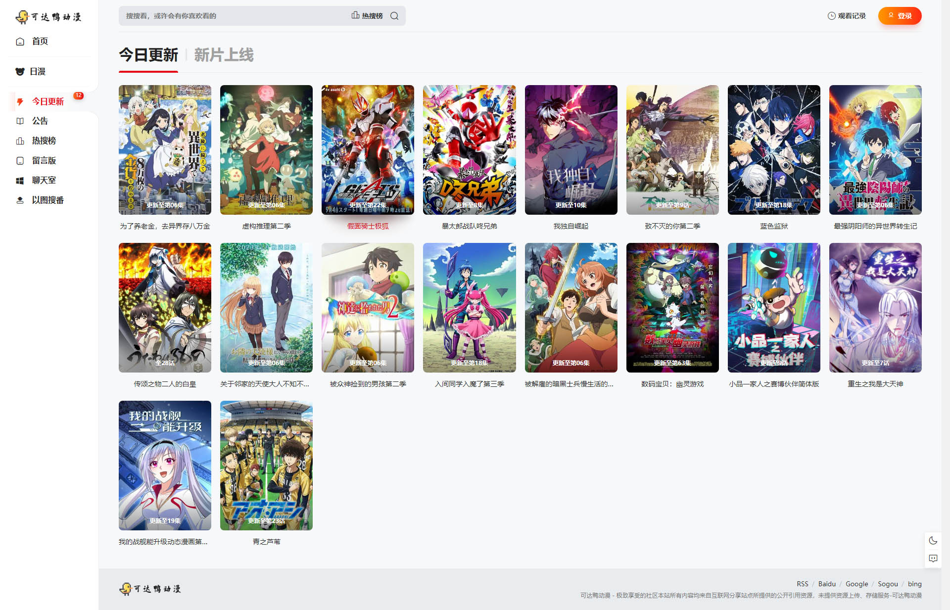Select 公告 in the sidebar menu
The image size is (950, 610).
[40, 121]
